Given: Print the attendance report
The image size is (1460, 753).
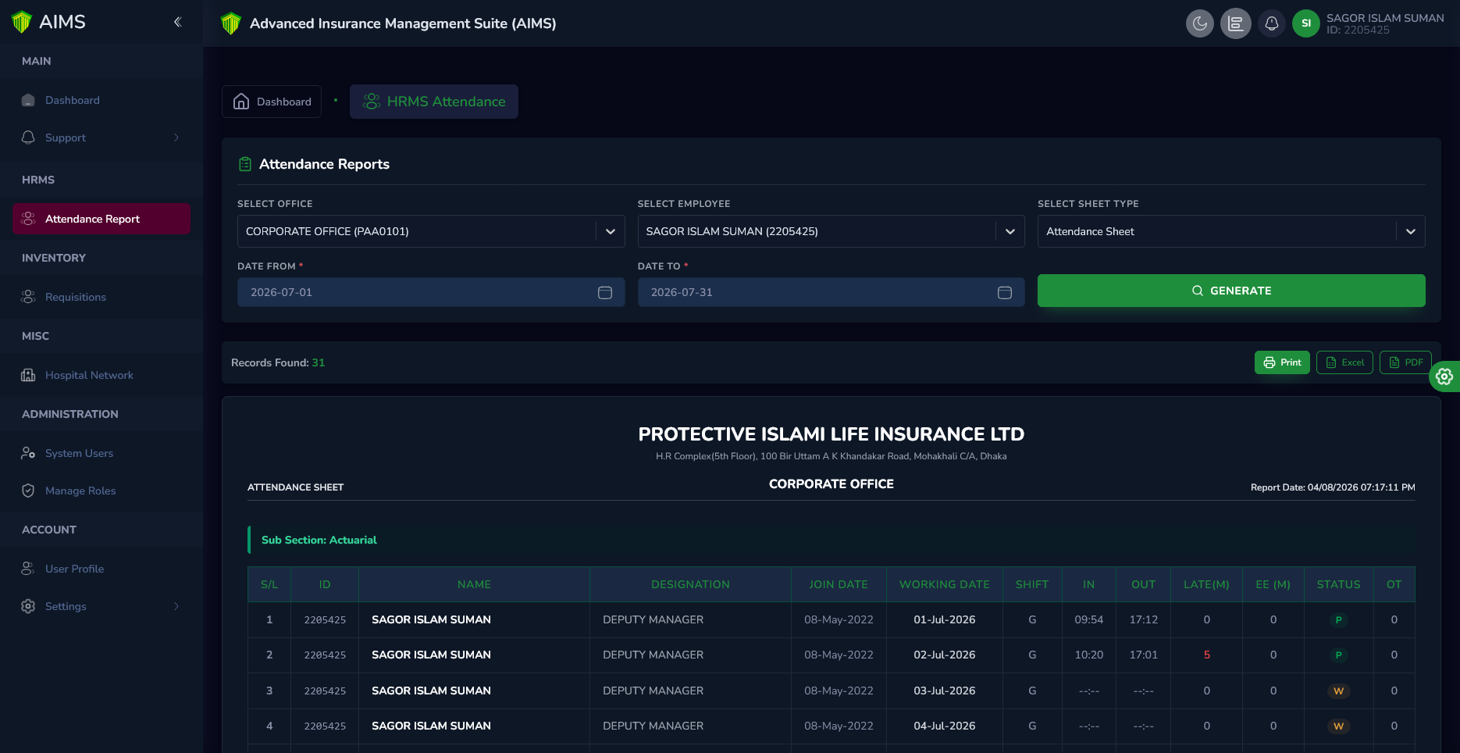Looking at the screenshot, I should pos(1282,362).
